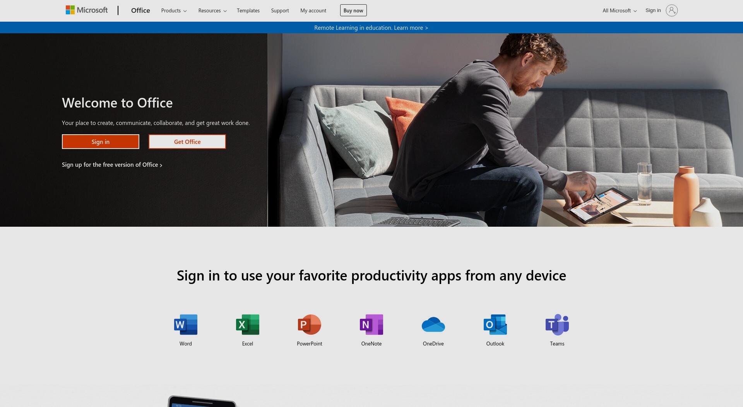Open the OneDrive cloud icon
This screenshot has height=407, width=743.
pos(433,324)
